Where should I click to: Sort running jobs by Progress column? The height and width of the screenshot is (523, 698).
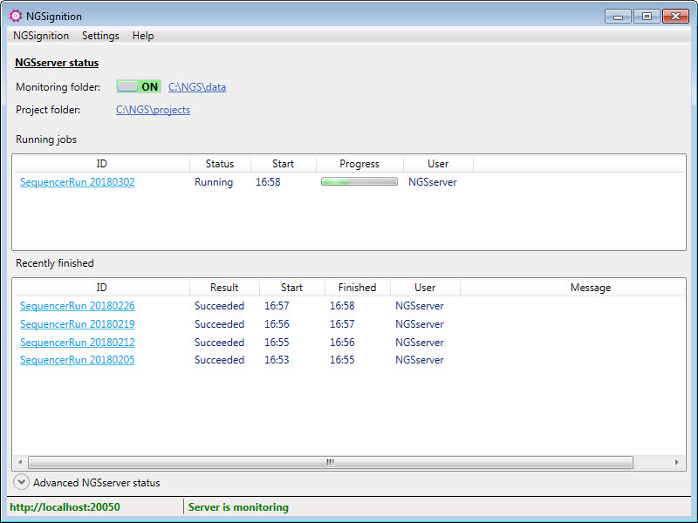359,164
